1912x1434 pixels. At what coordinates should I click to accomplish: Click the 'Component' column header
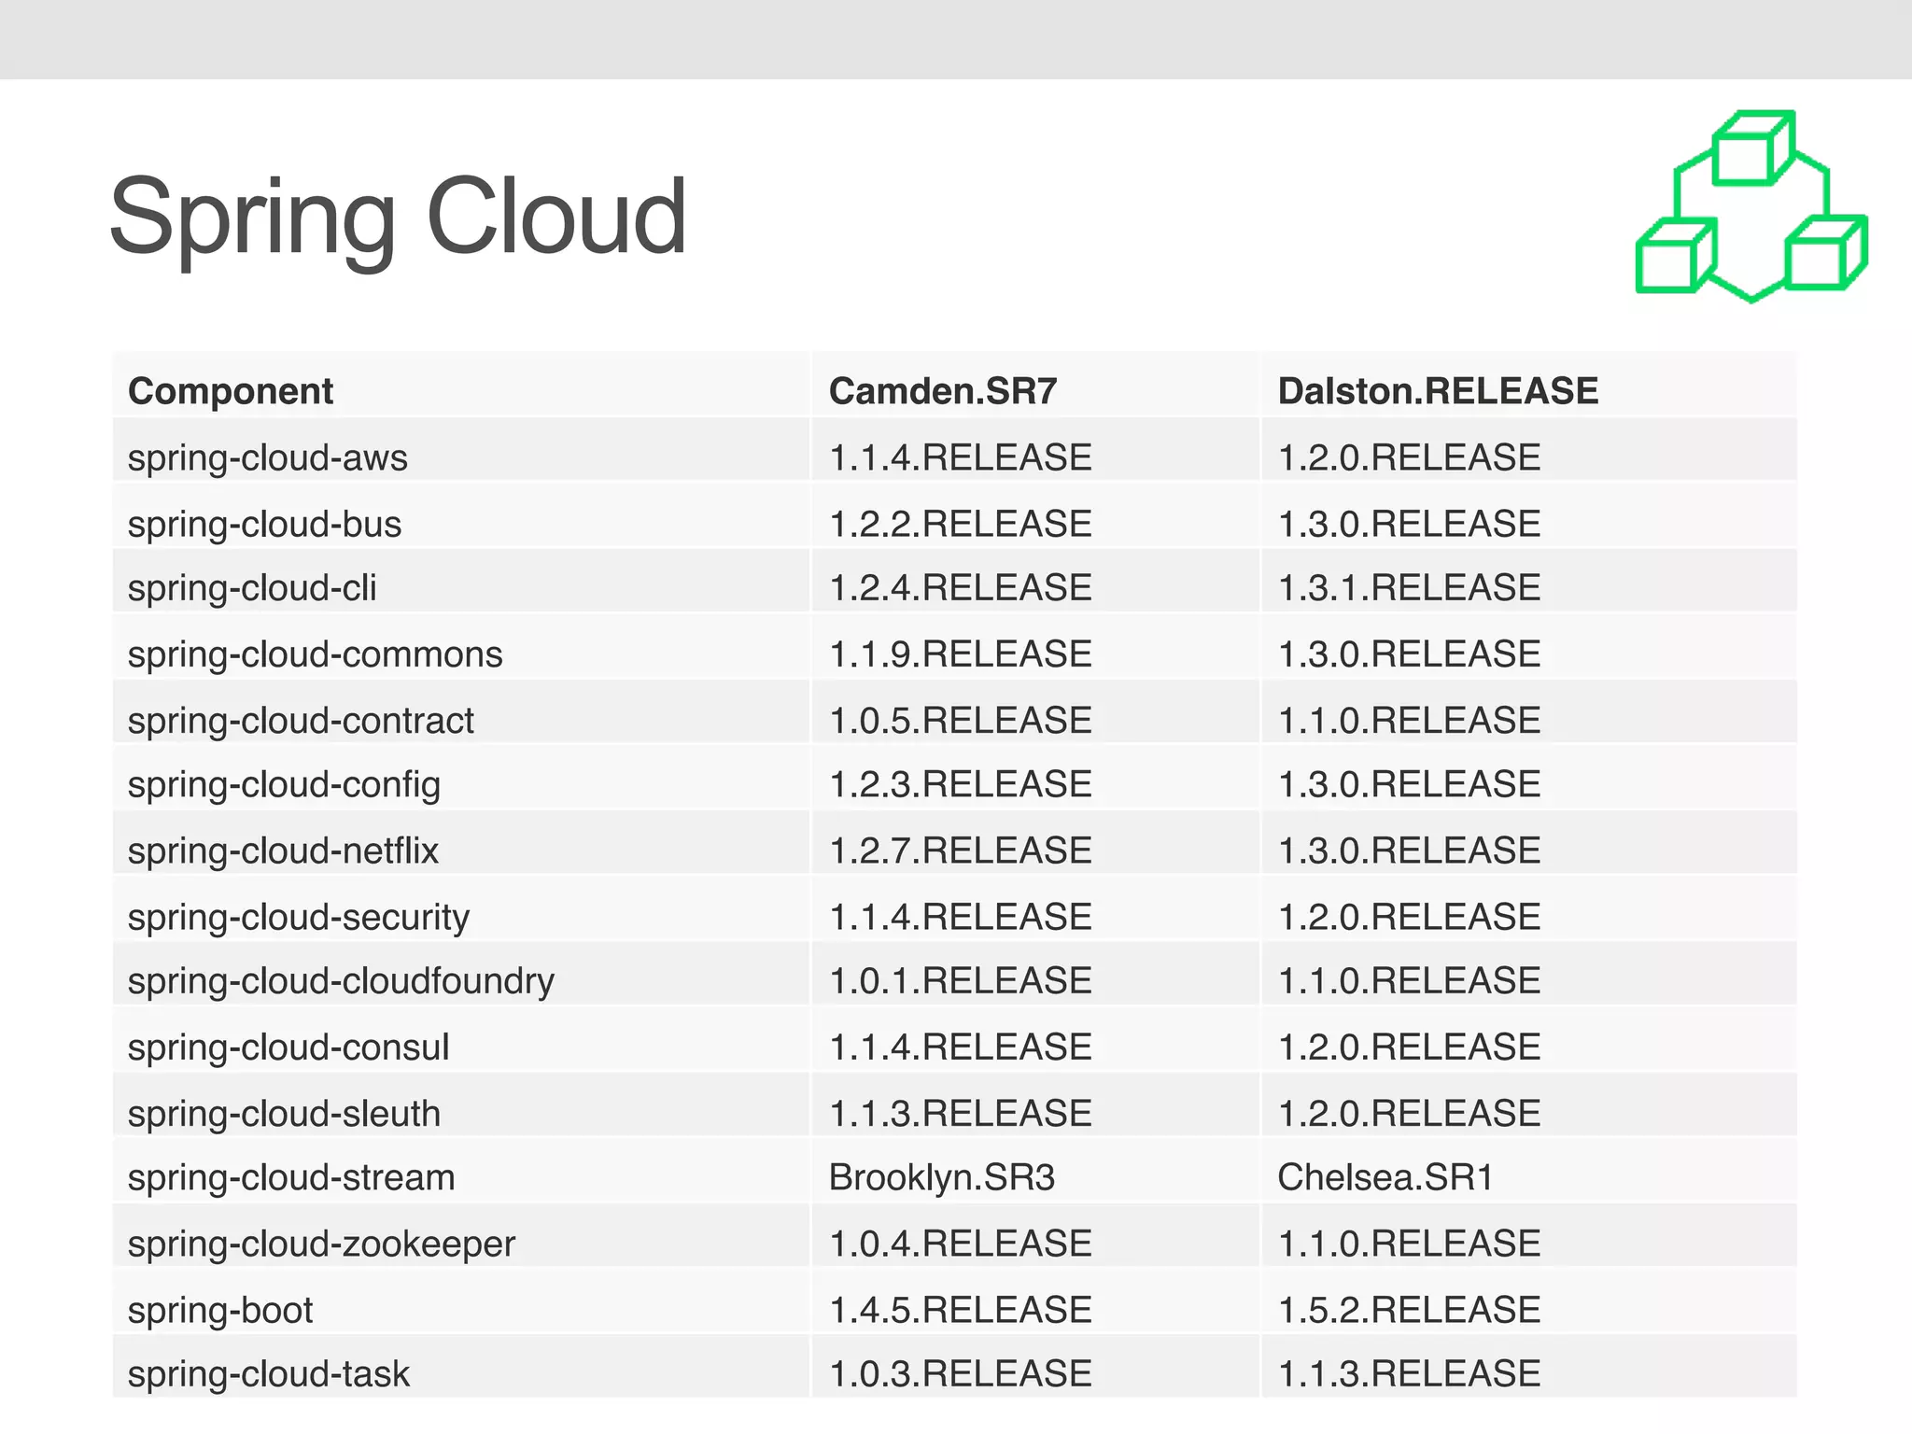click(231, 391)
